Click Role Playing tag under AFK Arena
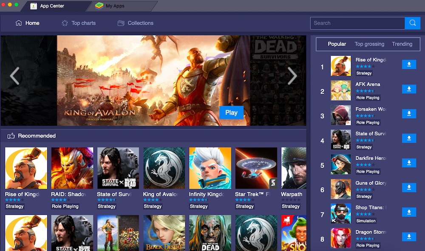Viewport: 425px width, 251px height. 368,98
